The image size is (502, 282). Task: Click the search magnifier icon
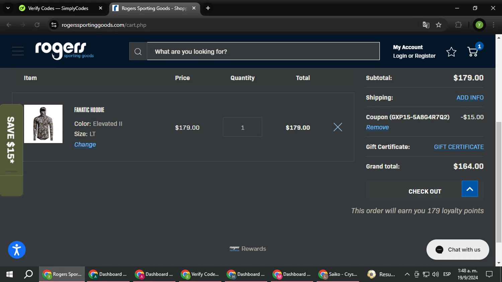pos(138,51)
